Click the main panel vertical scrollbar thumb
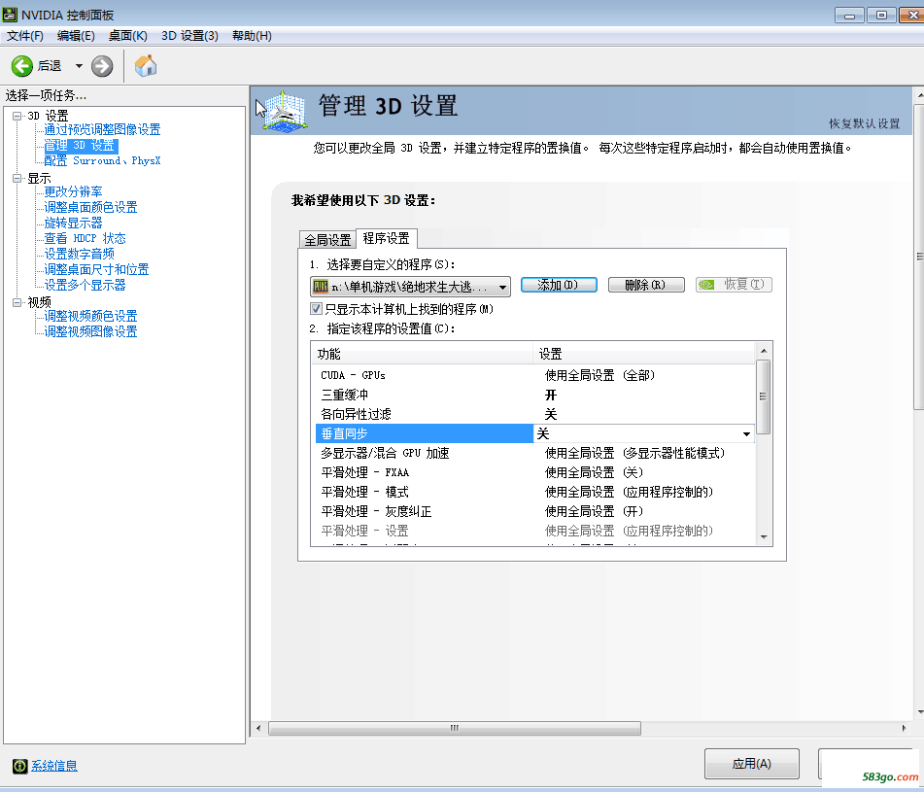Screen dimensions: 924x792 [919, 257]
